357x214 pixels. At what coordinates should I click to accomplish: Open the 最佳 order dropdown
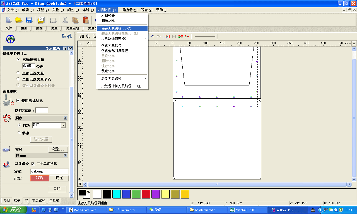[63, 125]
